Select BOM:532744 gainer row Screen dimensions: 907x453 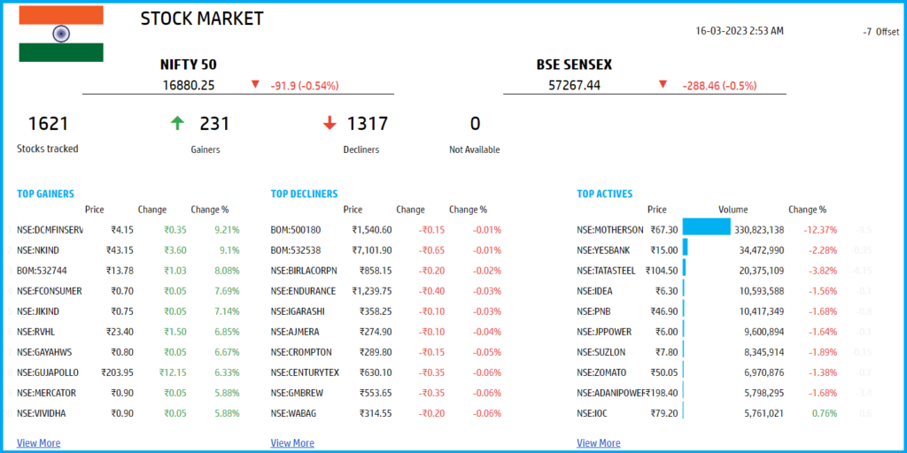128,271
